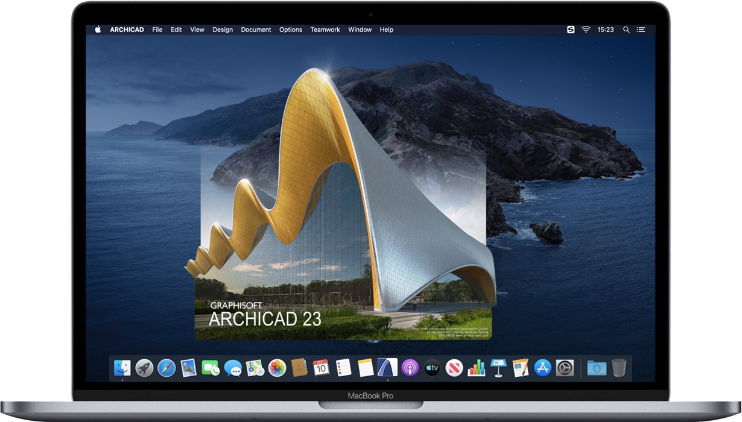Start a FaceTime call
Screen dimensions: 742x422
click(210, 368)
